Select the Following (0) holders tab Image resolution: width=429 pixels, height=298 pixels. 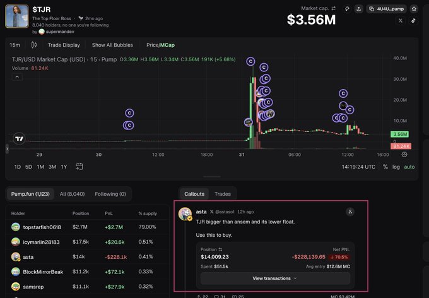pyautogui.click(x=110, y=194)
